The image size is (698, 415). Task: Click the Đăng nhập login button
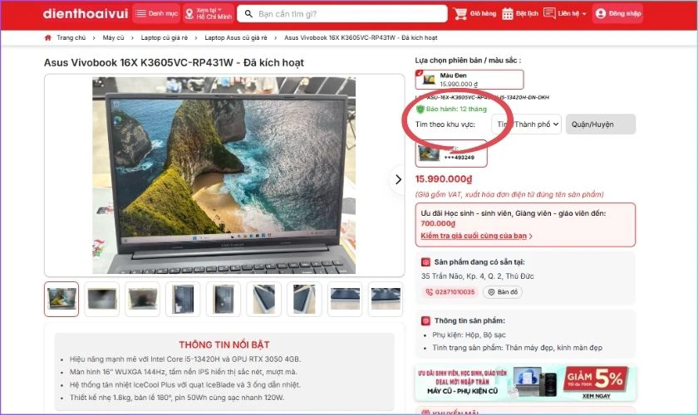pyautogui.click(x=617, y=13)
